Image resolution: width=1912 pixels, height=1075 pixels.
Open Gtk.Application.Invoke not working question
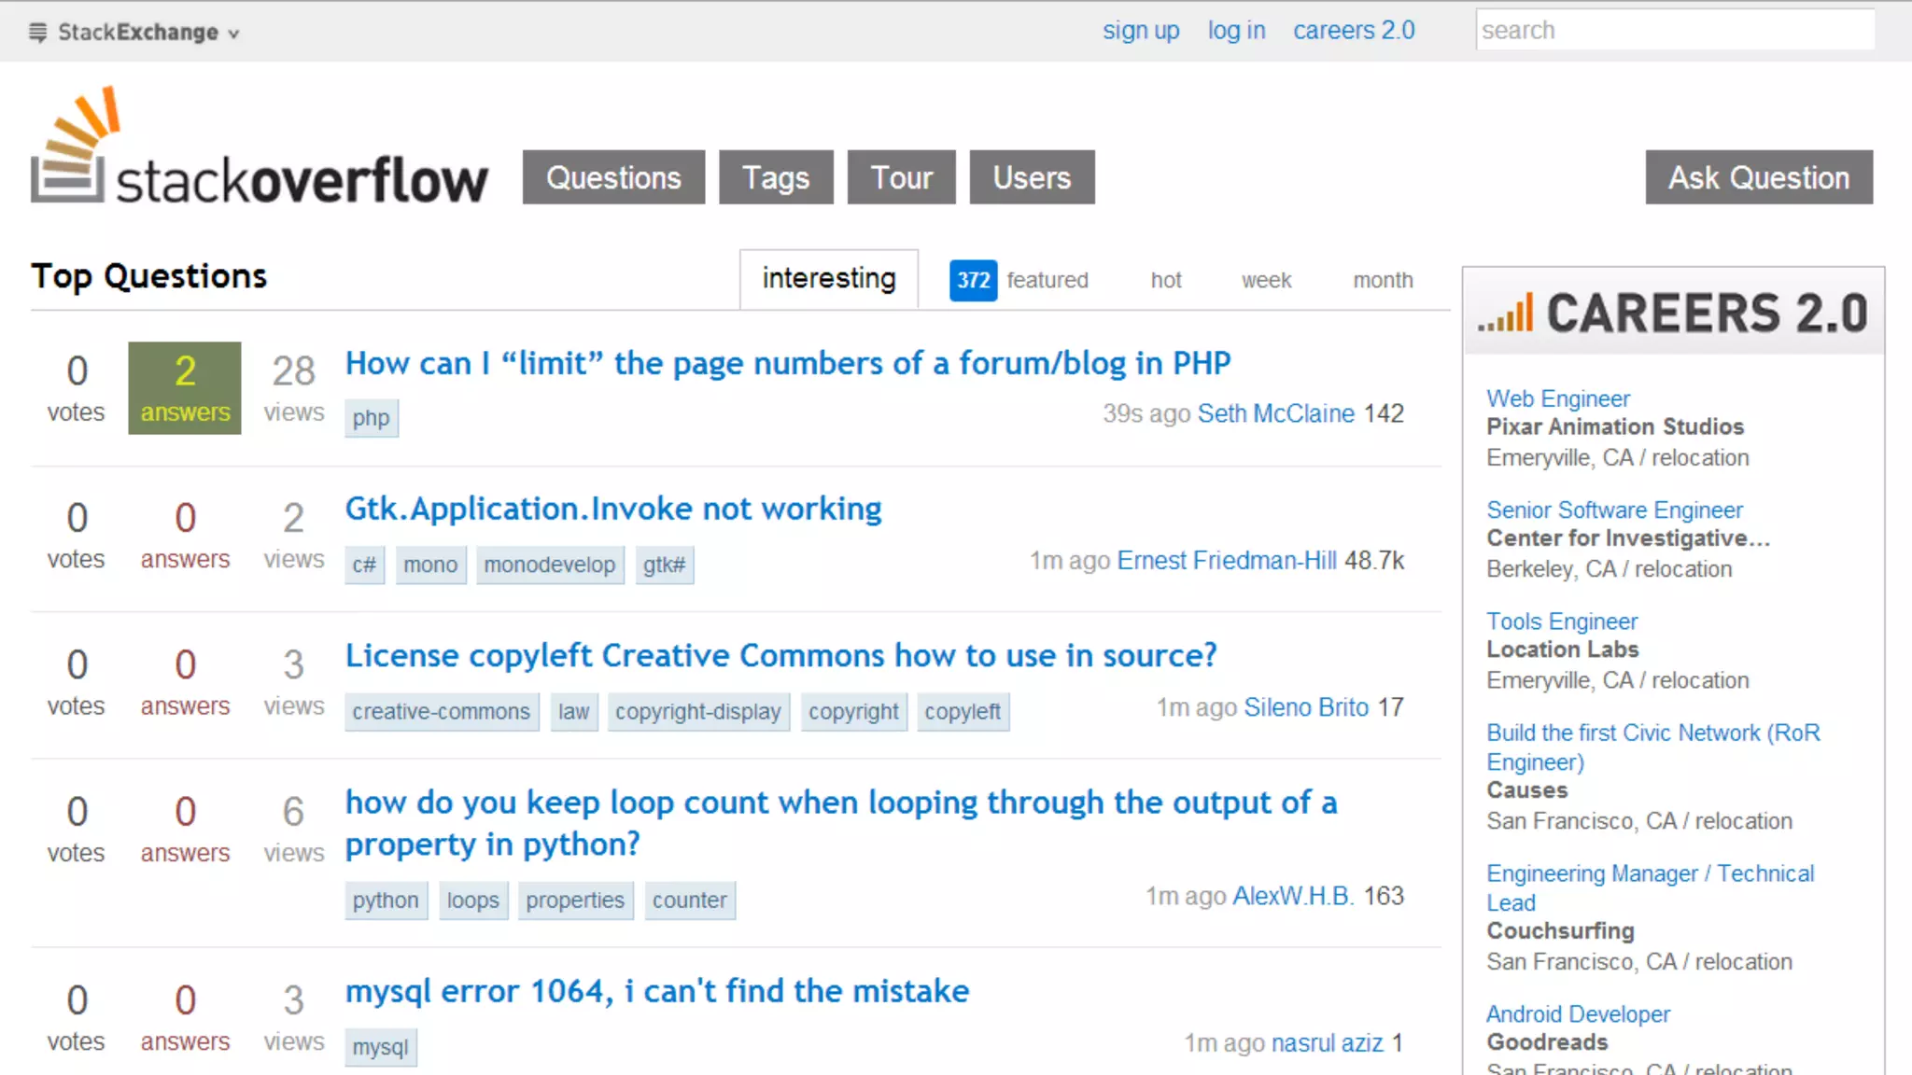tap(612, 509)
